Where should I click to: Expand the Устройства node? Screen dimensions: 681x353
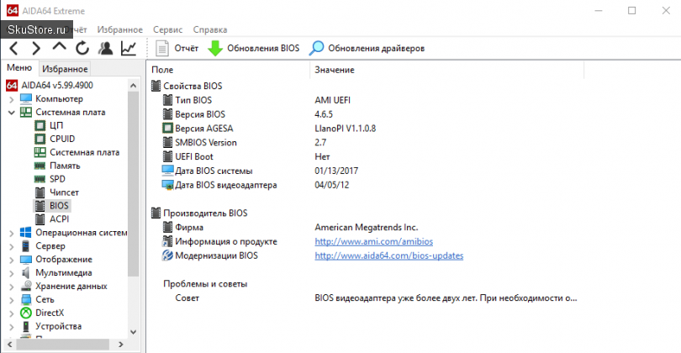(12, 327)
